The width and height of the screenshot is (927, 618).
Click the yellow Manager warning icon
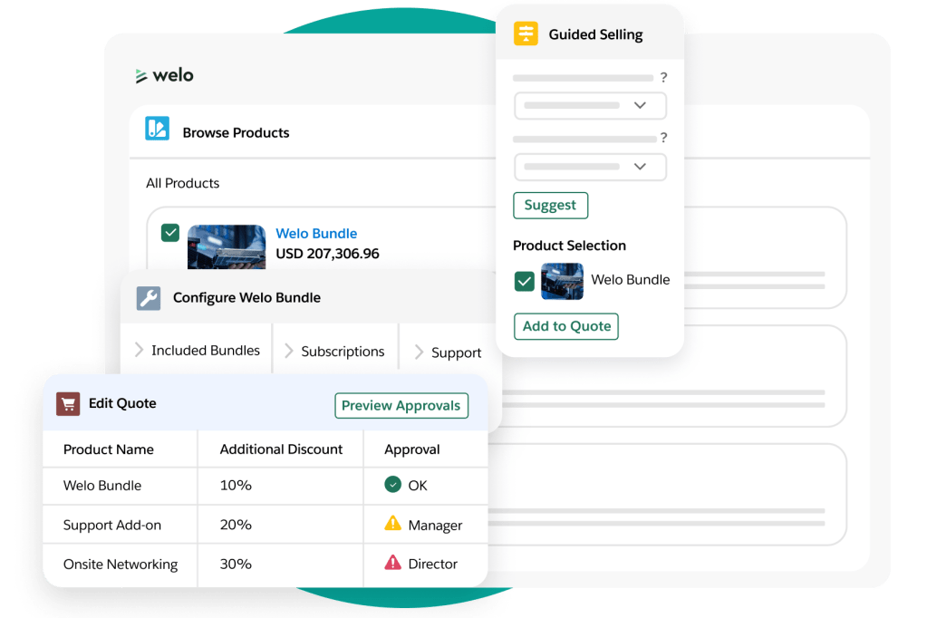coord(392,524)
